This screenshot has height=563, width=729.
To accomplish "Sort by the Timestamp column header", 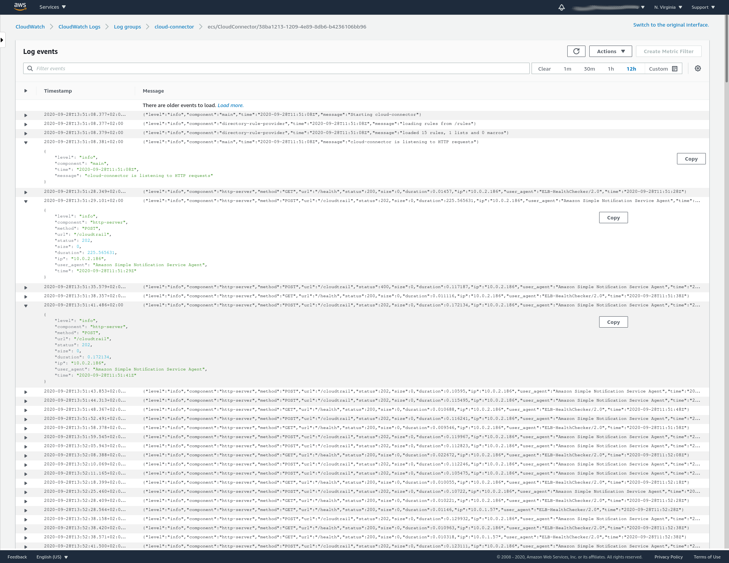I will pyautogui.click(x=58, y=91).
